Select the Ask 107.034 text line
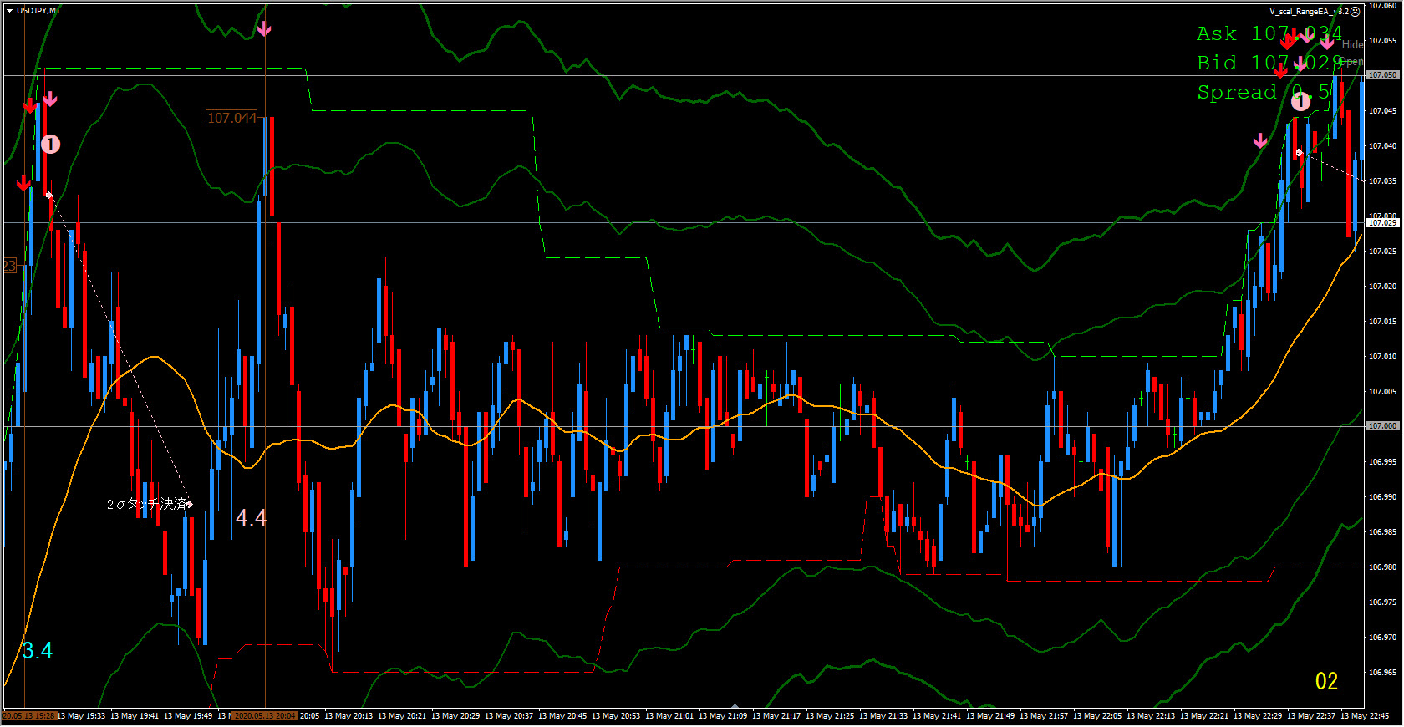The width and height of the screenshot is (1404, 727). coord(1269,34)
